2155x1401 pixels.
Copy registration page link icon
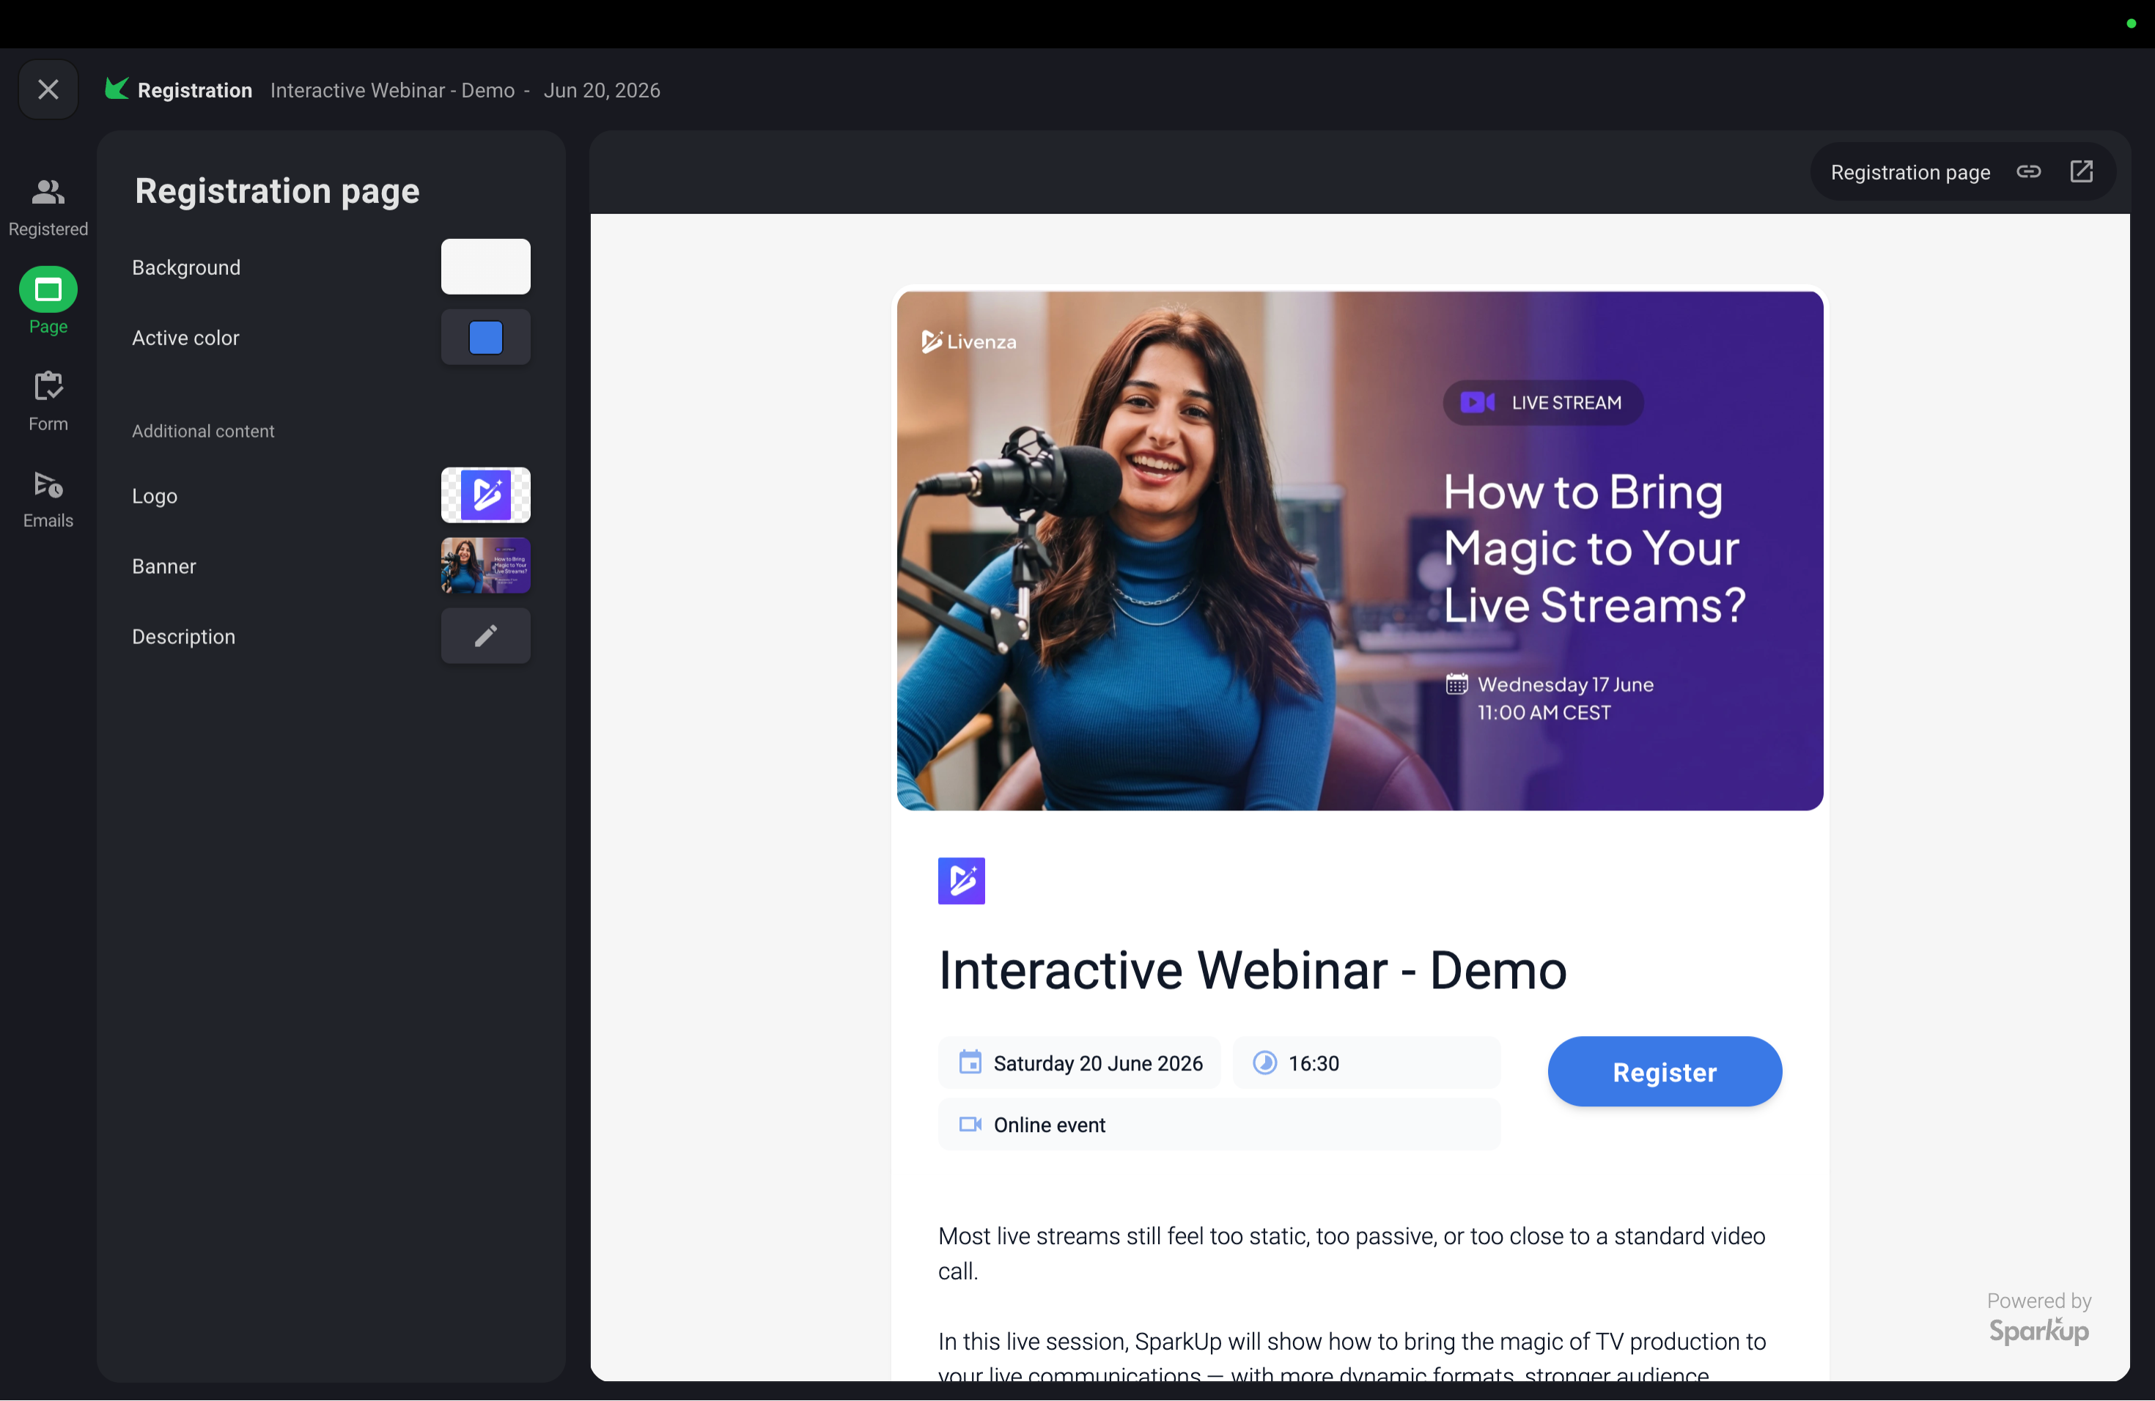[x=2028, y=172]
